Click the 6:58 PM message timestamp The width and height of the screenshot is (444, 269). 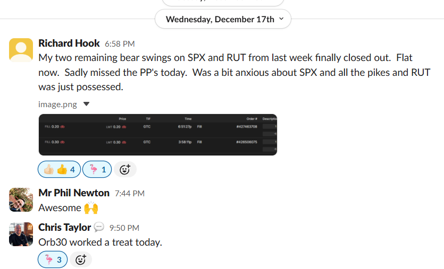[120, 44]
